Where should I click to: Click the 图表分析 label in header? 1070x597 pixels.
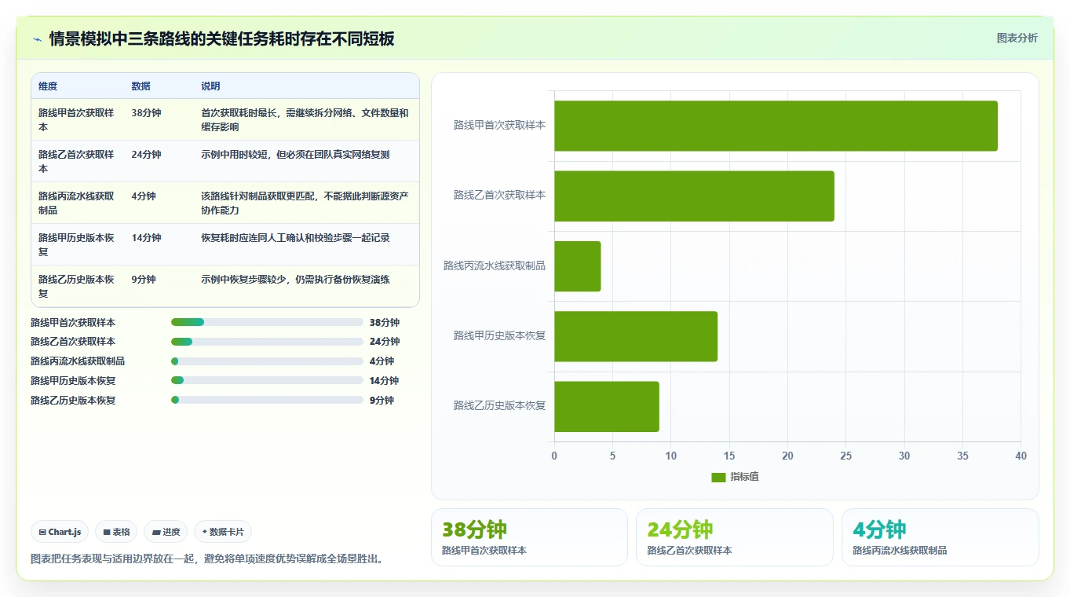pyautogui.click(x=1017, y=38)
